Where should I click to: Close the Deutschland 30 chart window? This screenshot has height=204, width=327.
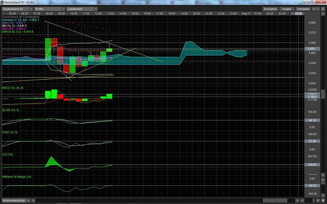[321, 2]
